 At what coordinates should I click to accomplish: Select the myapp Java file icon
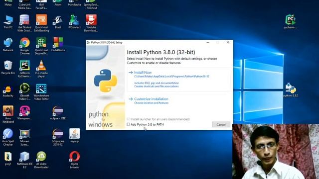point(74,135)
